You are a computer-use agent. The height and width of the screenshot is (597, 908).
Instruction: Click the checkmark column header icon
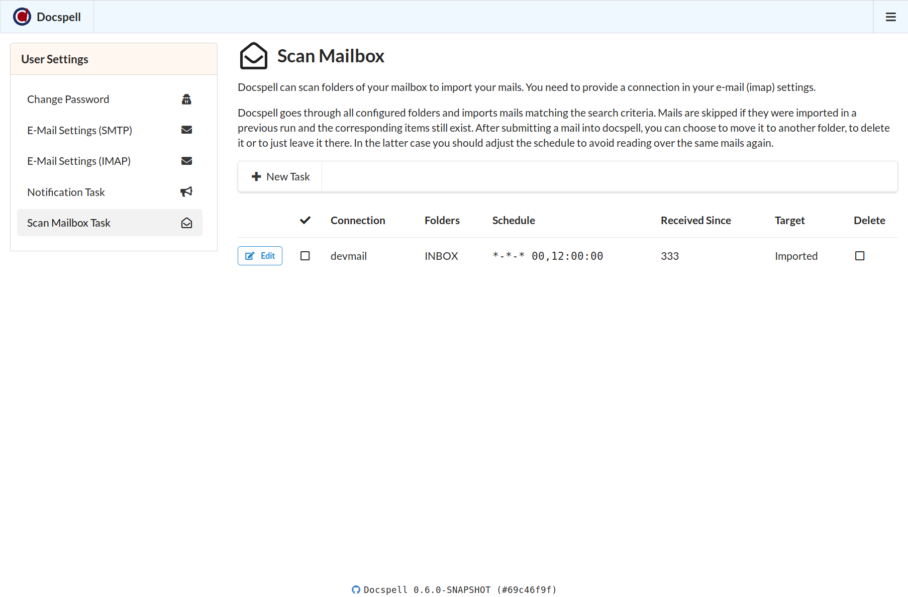tap(305, 220)
